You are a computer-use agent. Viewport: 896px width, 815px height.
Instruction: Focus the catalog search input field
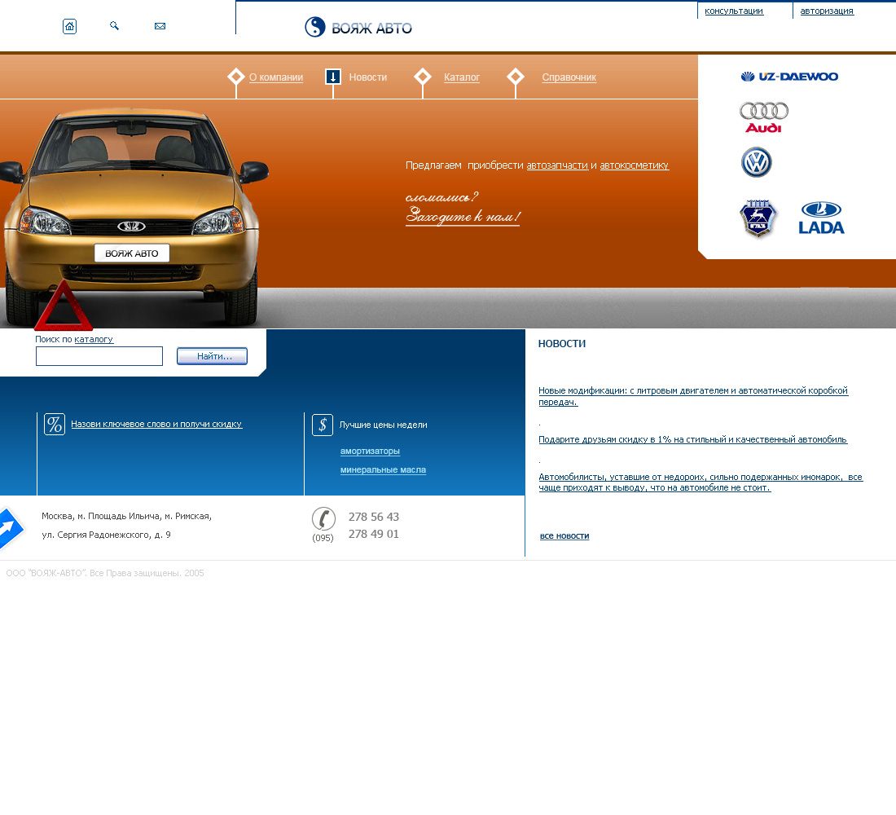(x=99, y=356)
